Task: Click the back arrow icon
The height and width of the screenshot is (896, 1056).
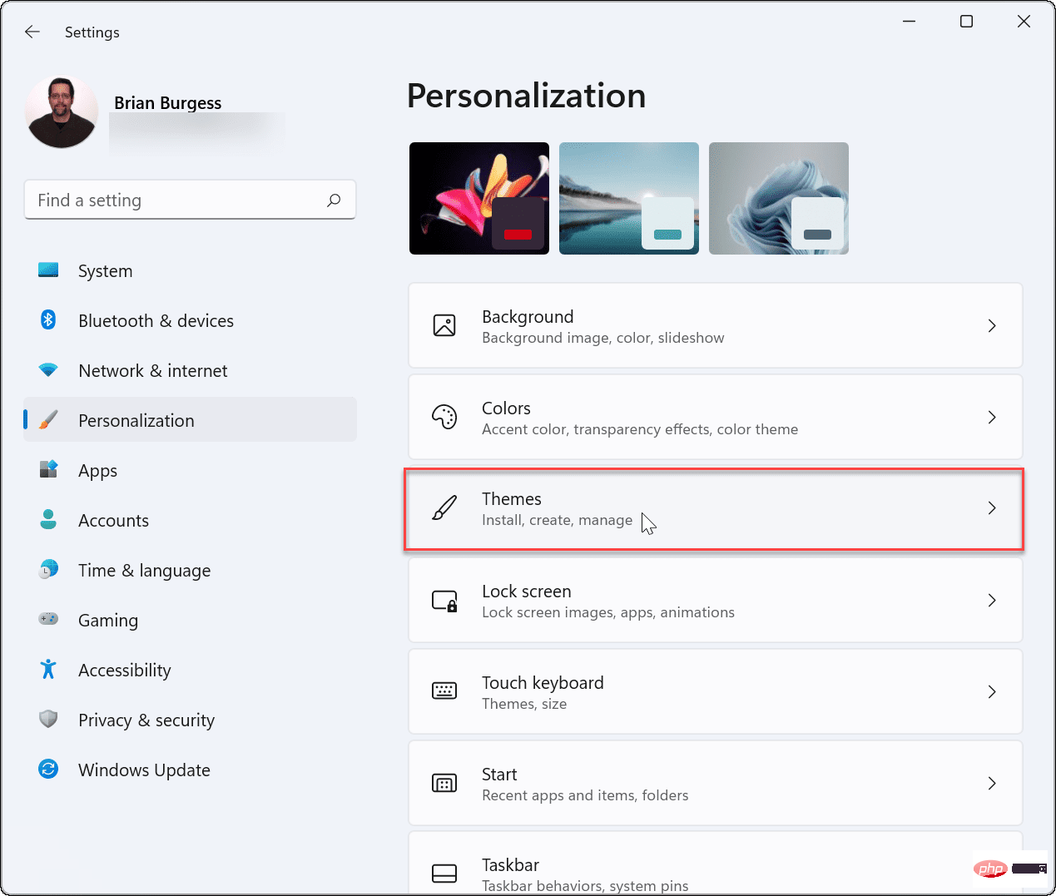Action: coord(32,32)
